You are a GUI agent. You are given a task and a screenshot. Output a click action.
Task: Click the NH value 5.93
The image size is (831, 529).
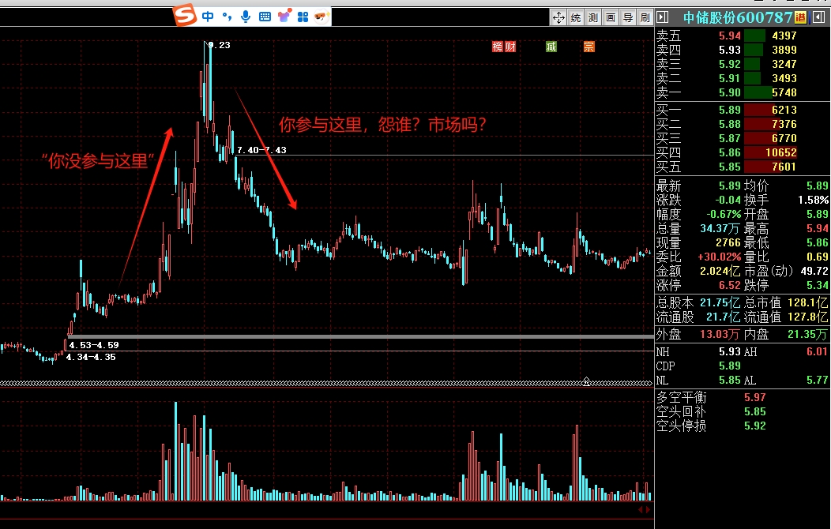pos(730,351)
